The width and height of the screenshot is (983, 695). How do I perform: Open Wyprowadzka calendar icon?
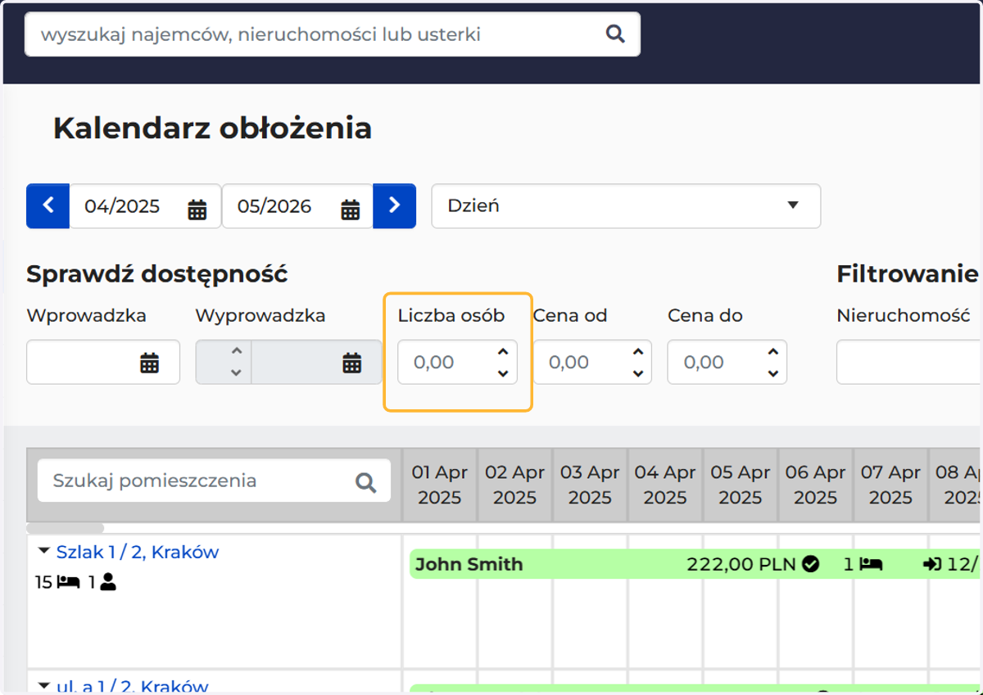(x=351, y=362)
